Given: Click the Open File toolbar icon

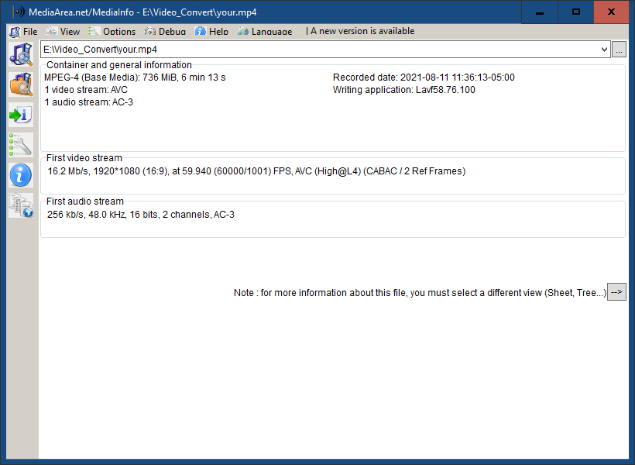Looking at the screenshot, I should [x=21, y=54].
